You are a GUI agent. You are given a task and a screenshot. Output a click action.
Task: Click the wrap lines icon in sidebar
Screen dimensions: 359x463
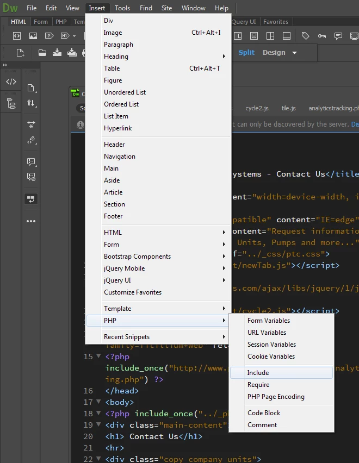pyautogui.click(x=31, y=199)
